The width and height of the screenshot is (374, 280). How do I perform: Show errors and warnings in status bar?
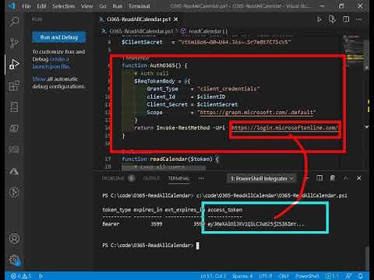(x=21, y=276)
